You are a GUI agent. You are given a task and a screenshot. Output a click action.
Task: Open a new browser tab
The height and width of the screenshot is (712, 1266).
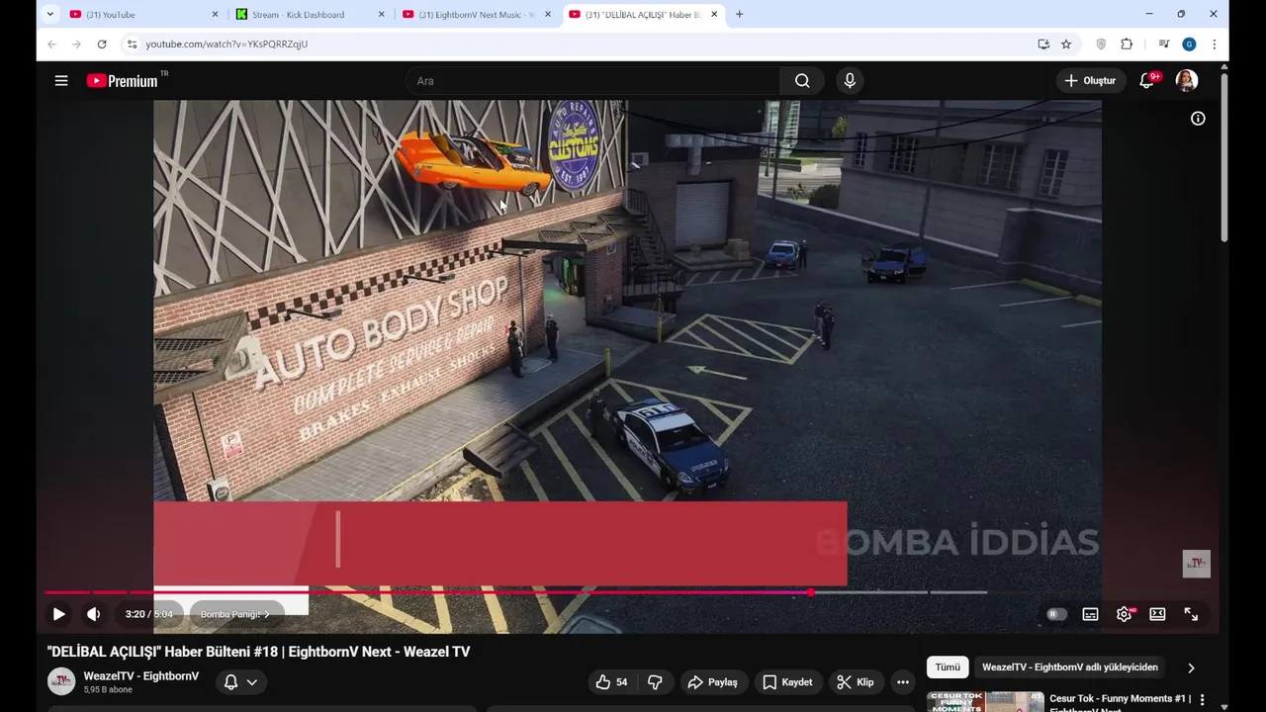click(x=739, y=15)
